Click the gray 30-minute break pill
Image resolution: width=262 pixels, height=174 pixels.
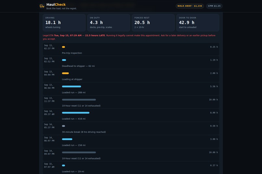pyautogui.click(x=63, y=126)
